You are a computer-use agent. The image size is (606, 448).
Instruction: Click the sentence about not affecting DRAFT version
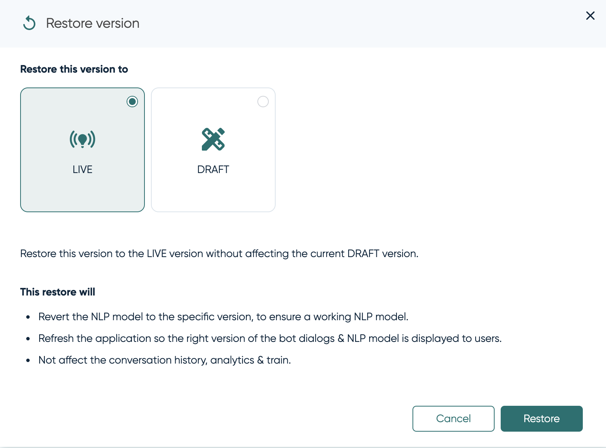pyautogui.click(x=219, y=254)
